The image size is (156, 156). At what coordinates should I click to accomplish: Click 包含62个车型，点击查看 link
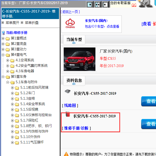pyautogui.click(x=102, y=26)
